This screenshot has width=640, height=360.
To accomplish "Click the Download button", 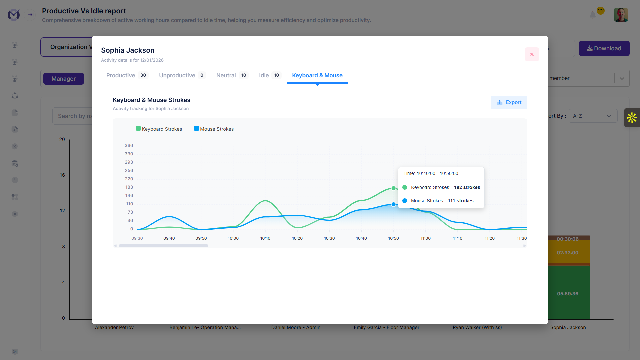I will point(604,48).
